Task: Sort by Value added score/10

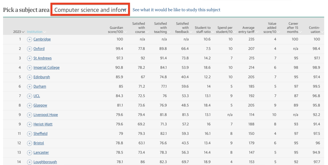Action: (x=272, y=27)
